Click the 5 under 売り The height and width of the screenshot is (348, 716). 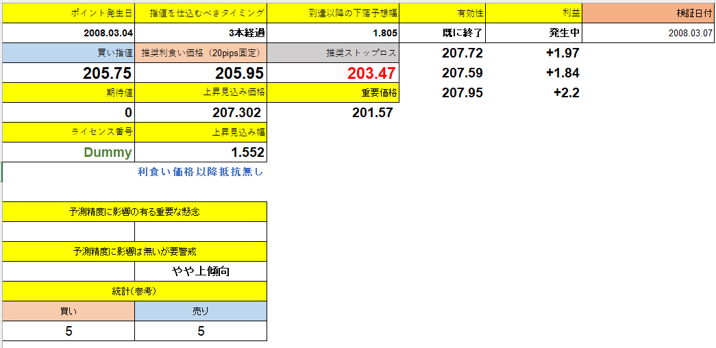point(201,331)
